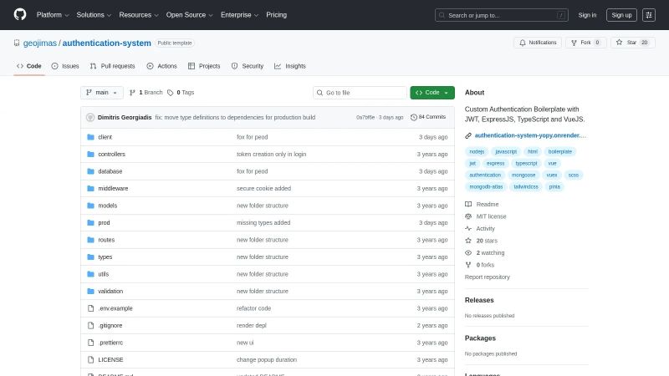The width and height of the screenshot is (669, 376).
Task: Click the Sign up button
Action: [621, 15]
